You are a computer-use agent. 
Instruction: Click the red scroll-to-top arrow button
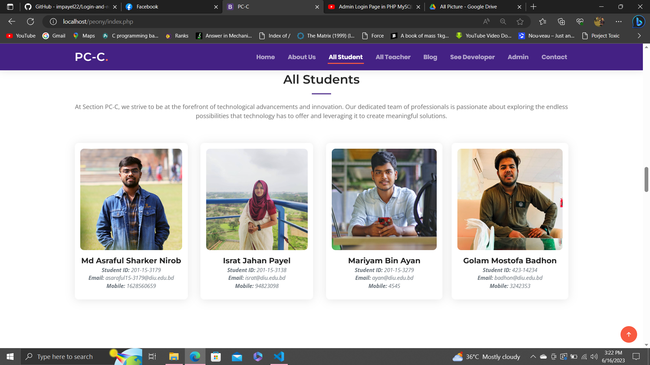pos(629,334)
